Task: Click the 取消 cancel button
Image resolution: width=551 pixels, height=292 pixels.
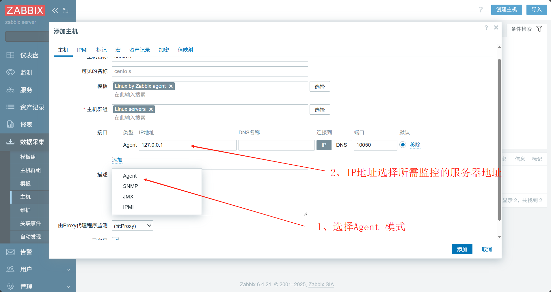Action: point(487,249)
